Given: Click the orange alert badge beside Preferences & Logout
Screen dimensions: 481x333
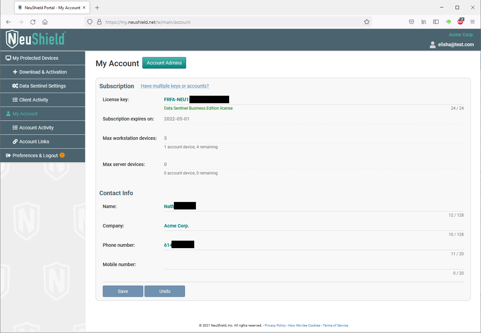Looking at the screenshot, I should coord(62,155).
